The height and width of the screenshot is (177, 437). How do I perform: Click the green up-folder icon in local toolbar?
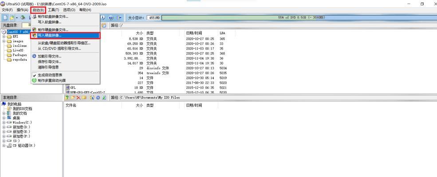[67, 97]
